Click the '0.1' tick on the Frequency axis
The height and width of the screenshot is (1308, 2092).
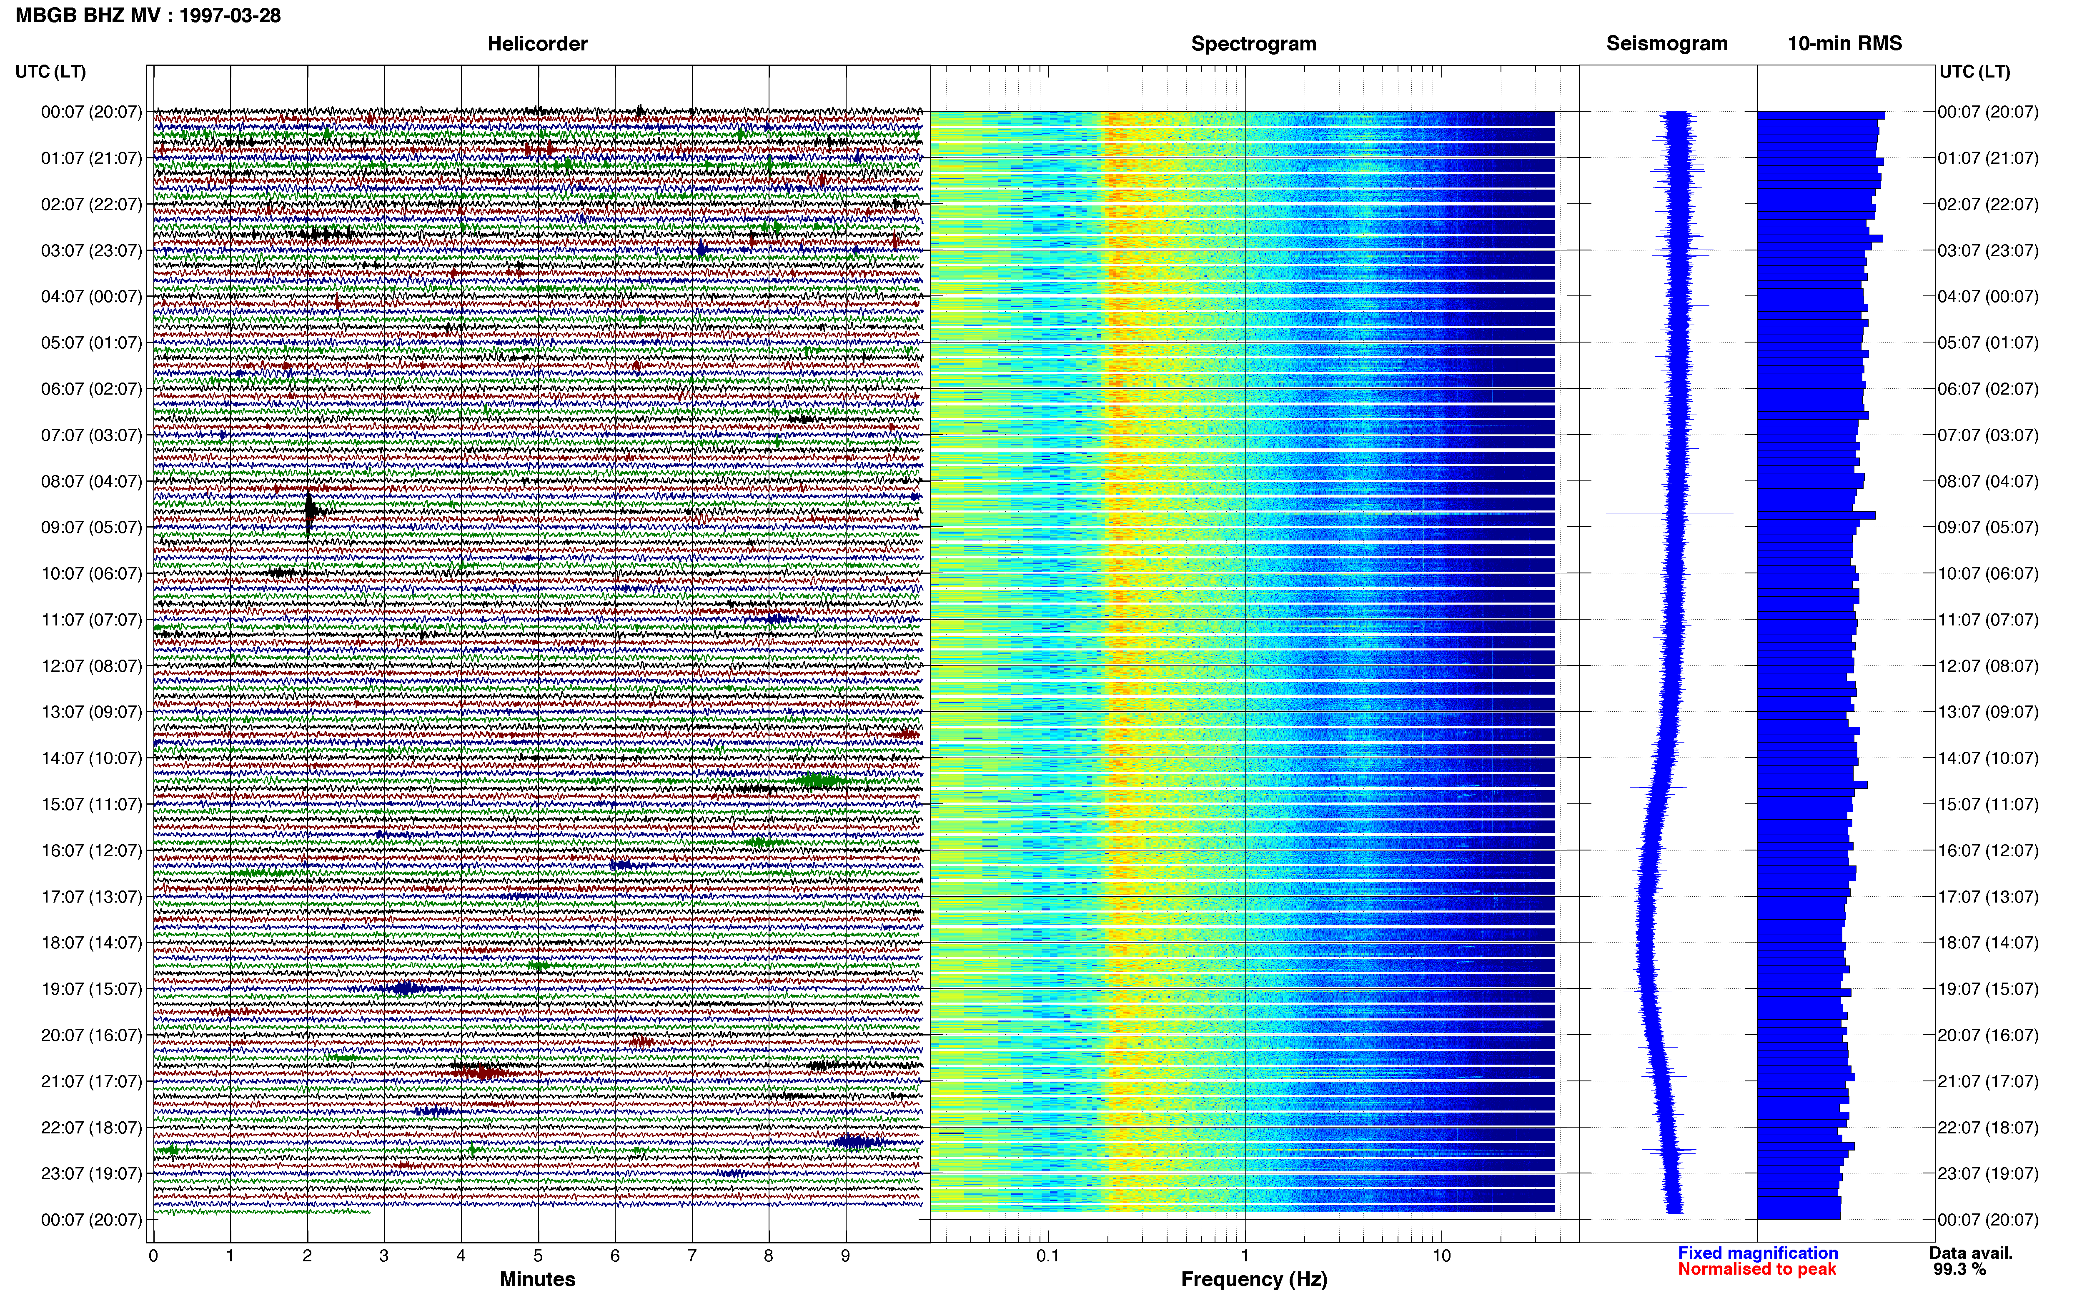click(x=1048, y=1256)
